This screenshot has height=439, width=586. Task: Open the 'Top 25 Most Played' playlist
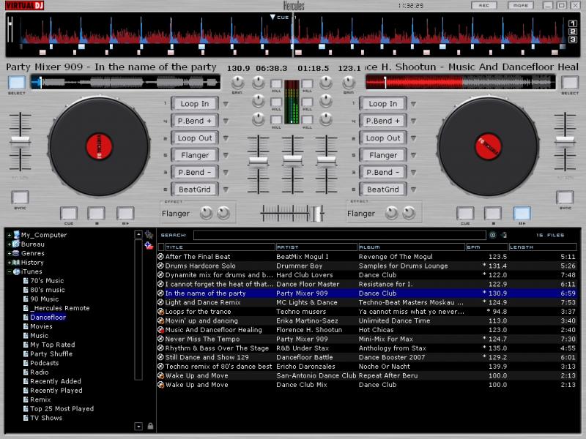(62, 409)
